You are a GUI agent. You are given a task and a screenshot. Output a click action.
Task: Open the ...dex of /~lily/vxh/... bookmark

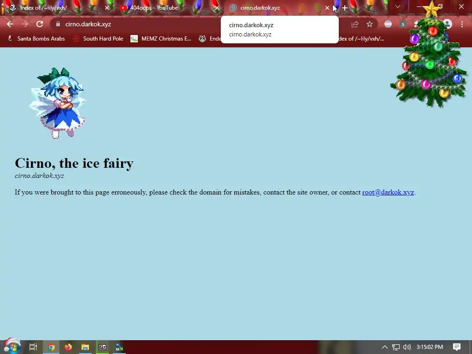pyautogui.click(x=361, y=39)
